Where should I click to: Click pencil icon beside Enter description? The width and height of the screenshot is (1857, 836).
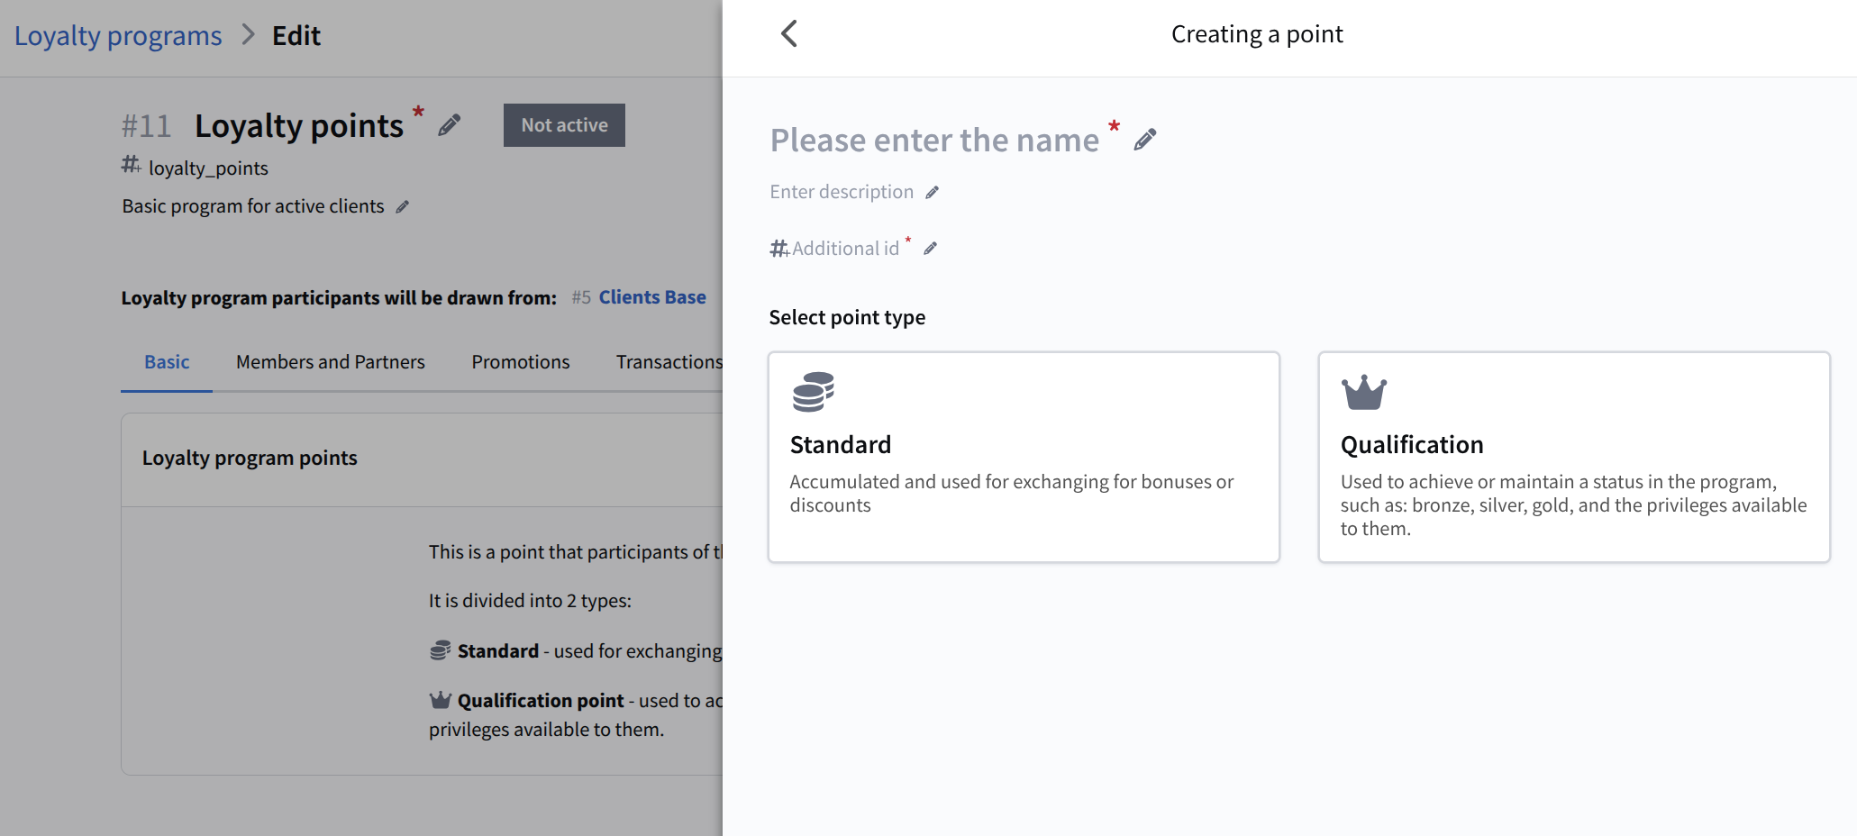(933, 192)
